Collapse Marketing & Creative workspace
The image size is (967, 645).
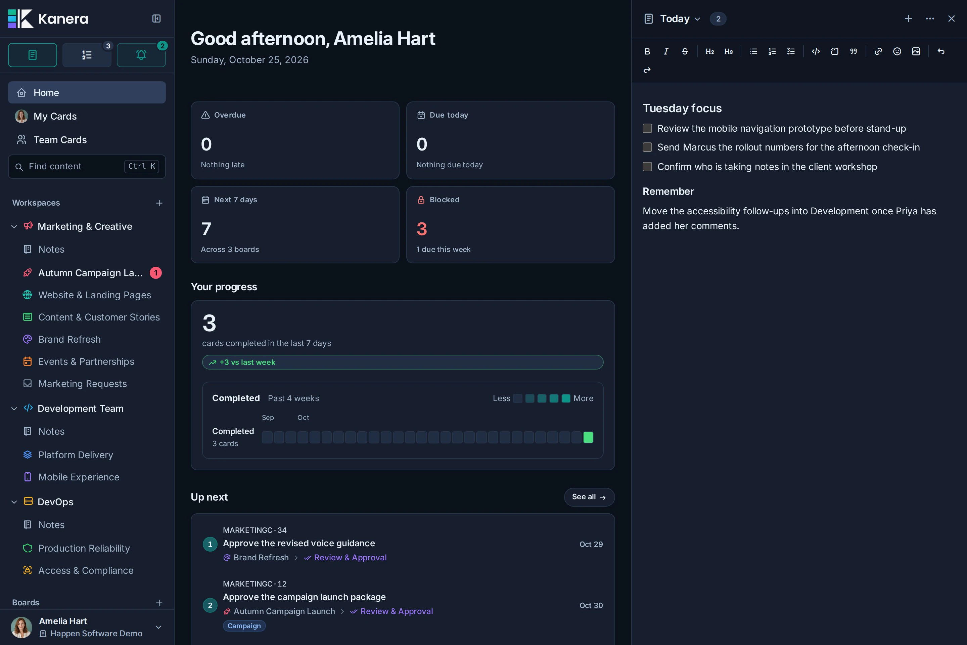click(x=14, y=227)
